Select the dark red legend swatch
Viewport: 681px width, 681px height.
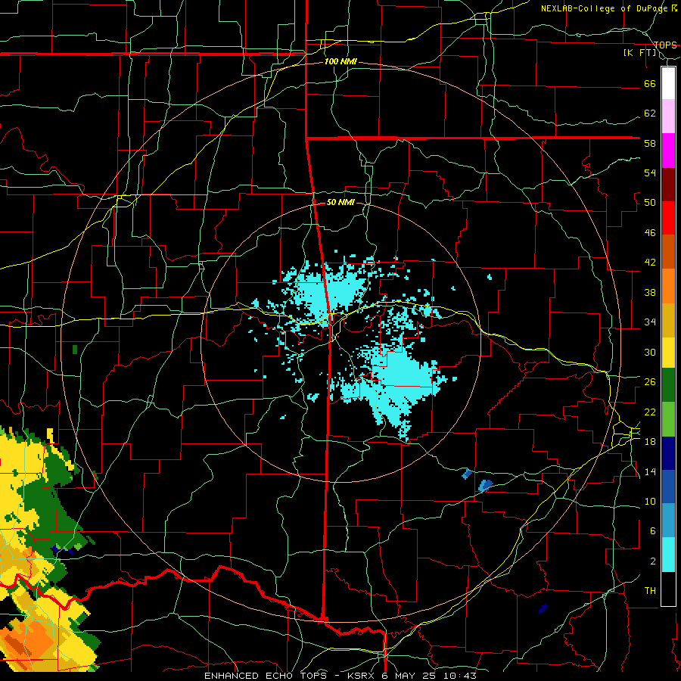(x=668, y=185)
